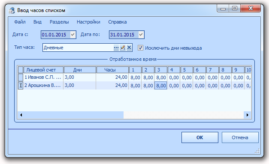Click Дни value 3,00 for Иванов
Image resolution: width=269 pixels, height=164 pixels.
80,78
